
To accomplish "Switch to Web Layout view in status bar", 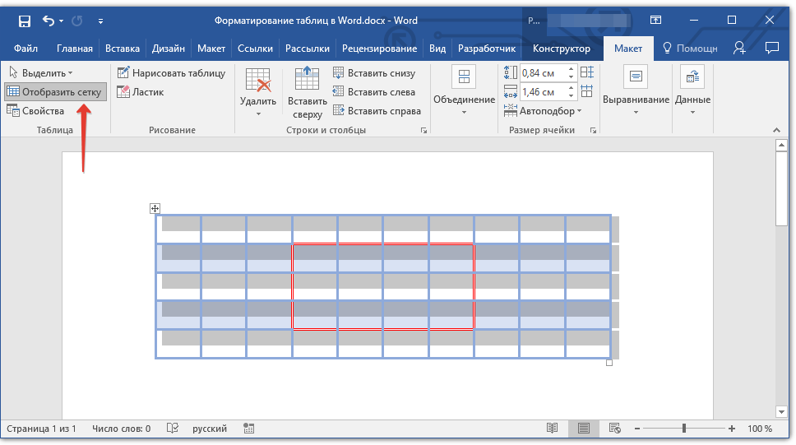I will 614,429.
